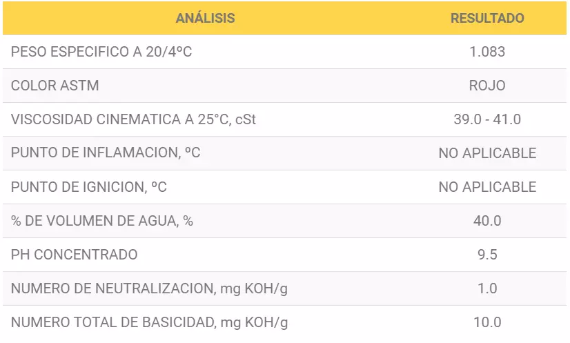Select the PH CONCENTRADO row label
Screen dimensions: 570x343
tap(74, 255)
